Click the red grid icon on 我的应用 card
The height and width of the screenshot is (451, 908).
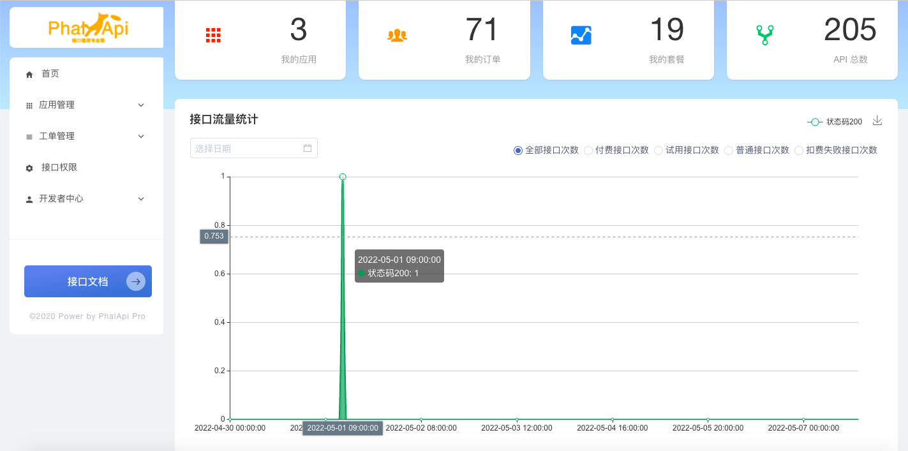[213, 35]
